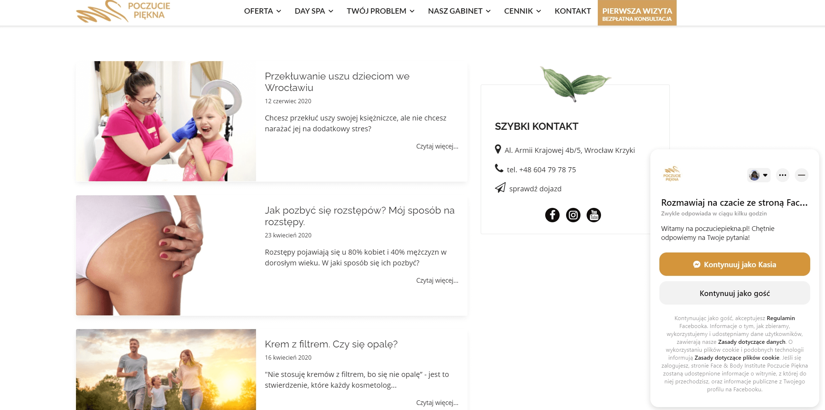Open the ear piercing article thumbnail
The image size is (825, 410).
click(166, 121)
